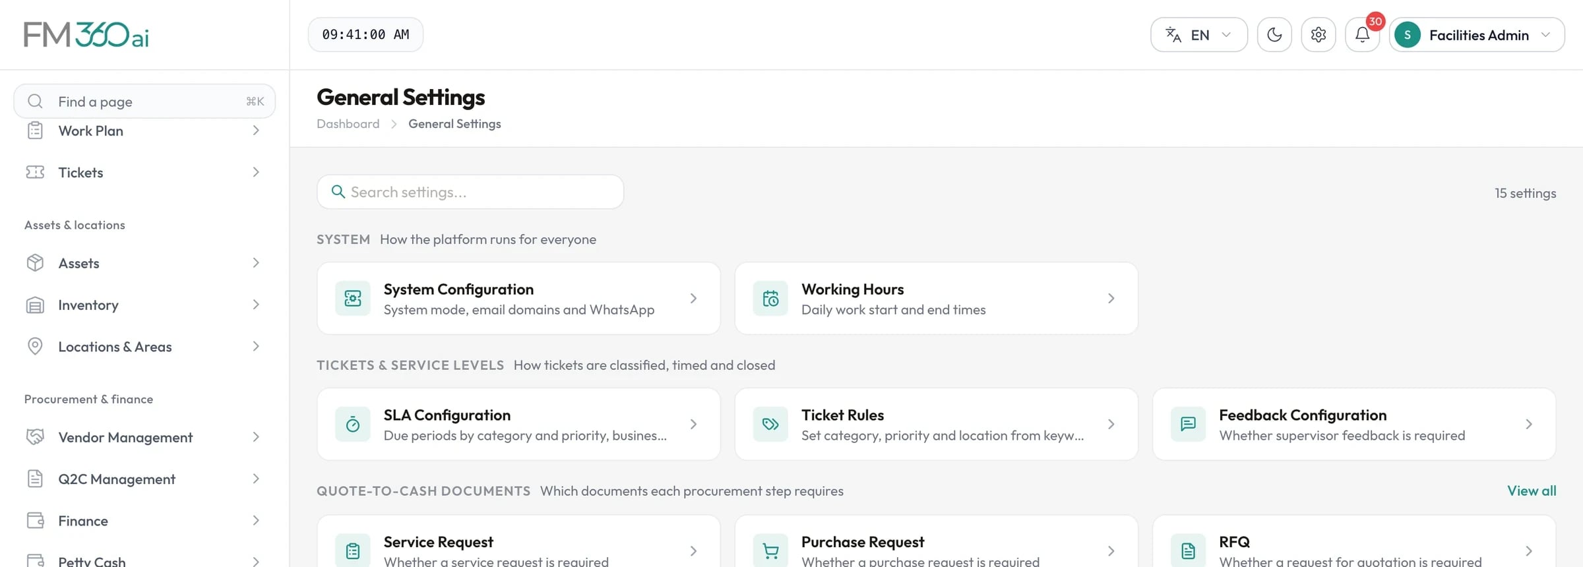Click View all for Quote-to-Cash documents
1583x567 pixels.
click(1532, 491)
